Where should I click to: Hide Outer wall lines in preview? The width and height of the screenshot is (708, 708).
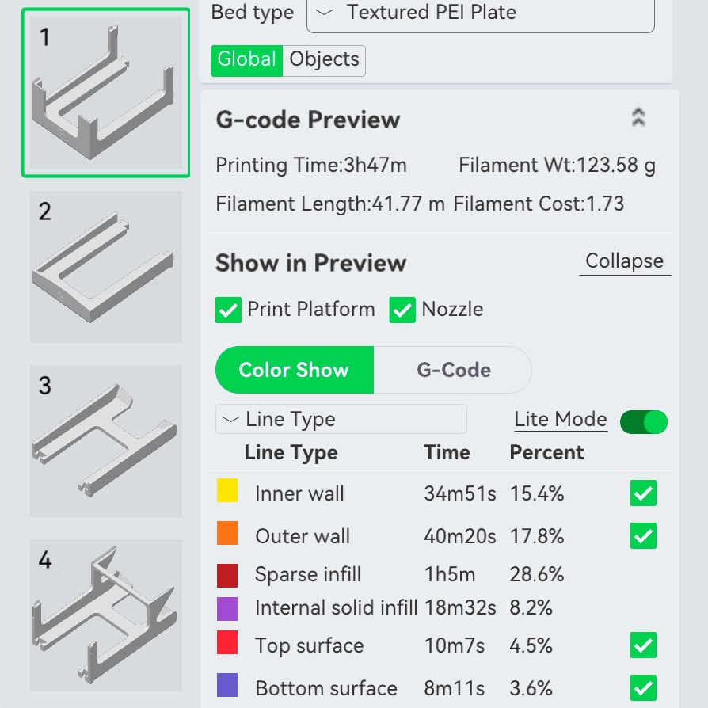[x=643, y=536]
